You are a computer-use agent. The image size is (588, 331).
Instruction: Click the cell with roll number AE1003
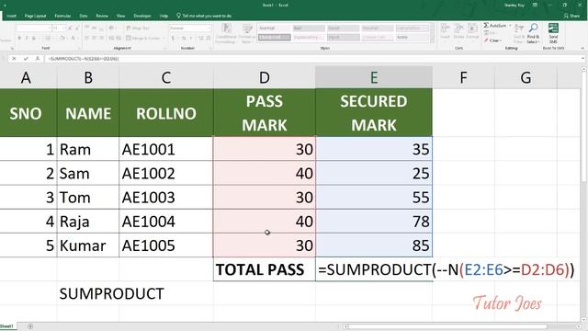click(x=166, y=198)
